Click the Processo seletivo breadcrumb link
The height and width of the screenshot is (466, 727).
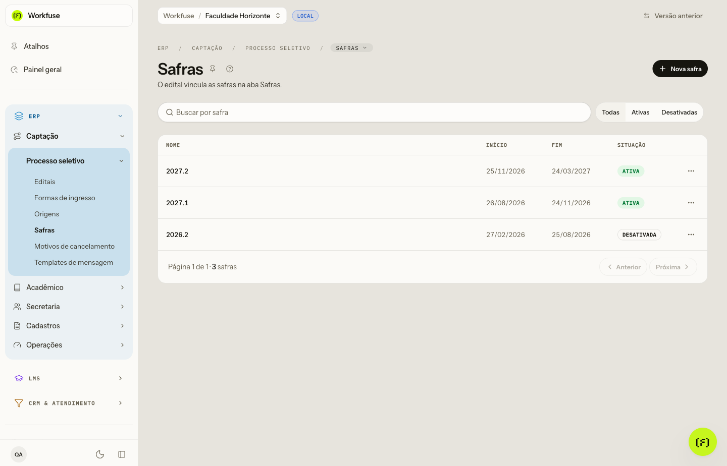[x=278, y=48]
